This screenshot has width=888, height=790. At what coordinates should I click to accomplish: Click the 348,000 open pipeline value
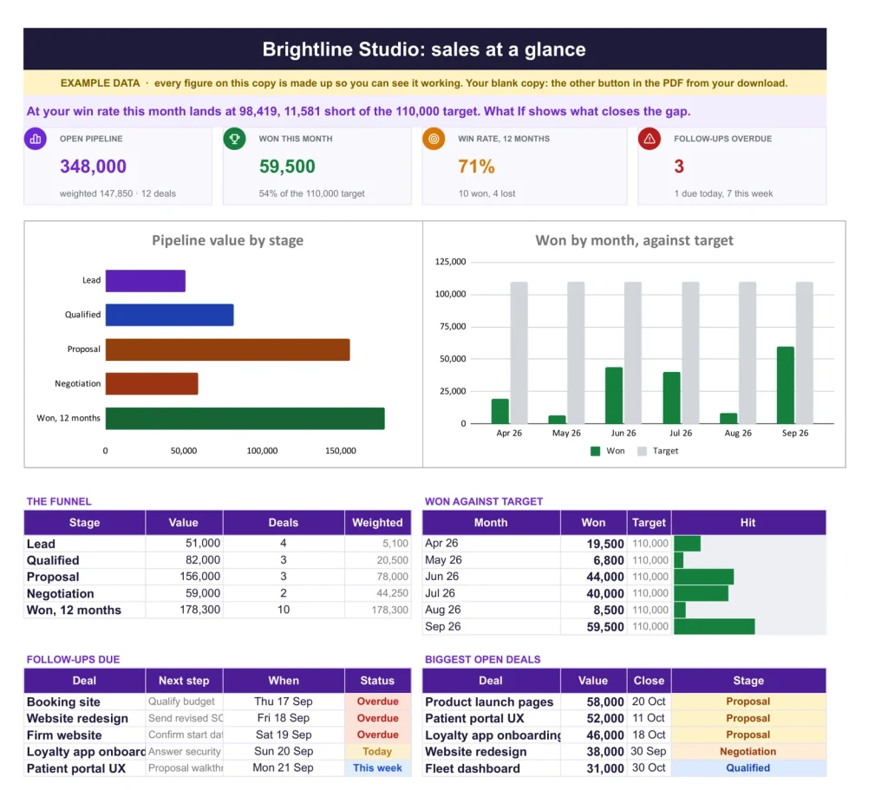[x=94, y=166]
